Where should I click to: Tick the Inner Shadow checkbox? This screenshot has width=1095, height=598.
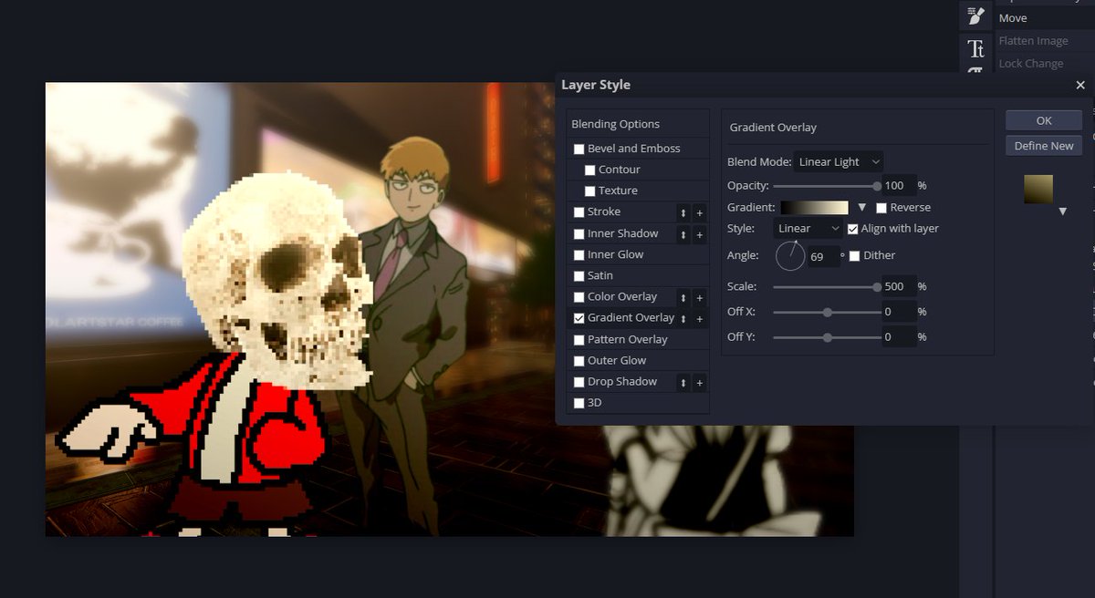pyautogui.click(x=579, y=233)
